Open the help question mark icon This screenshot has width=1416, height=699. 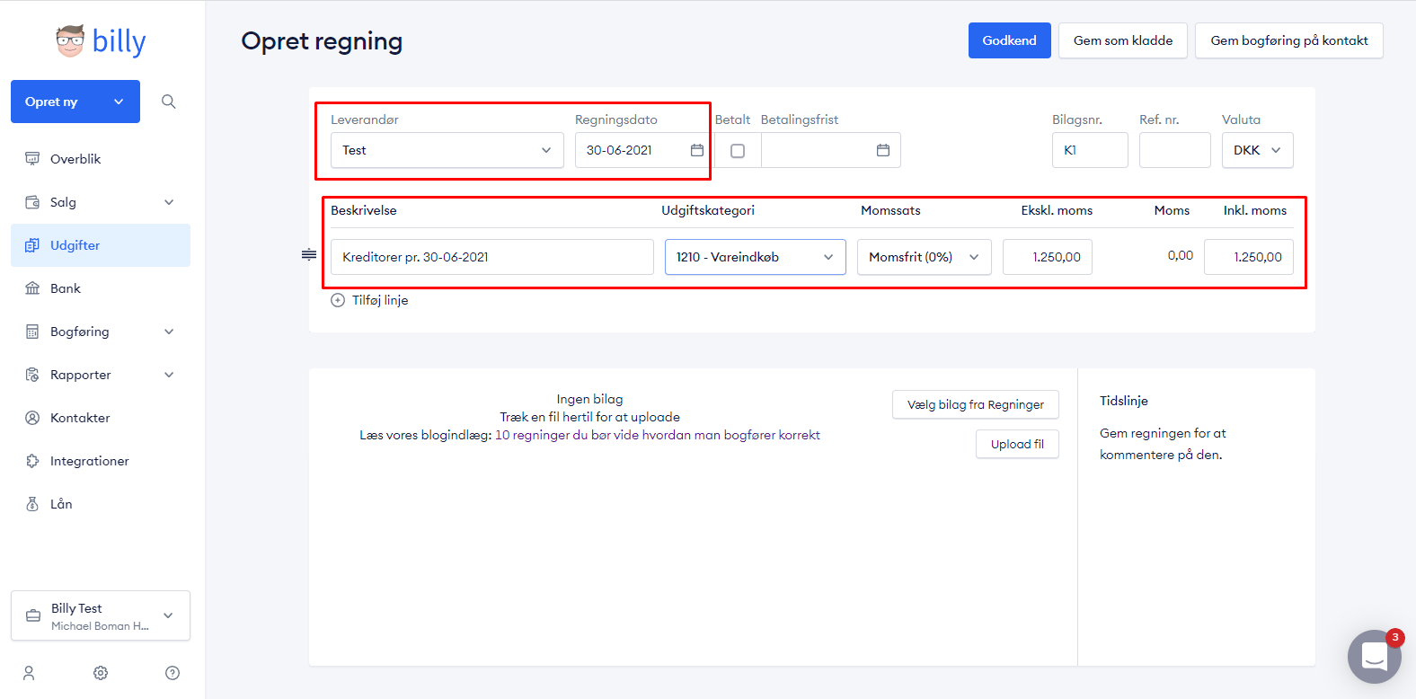[173, 673]
